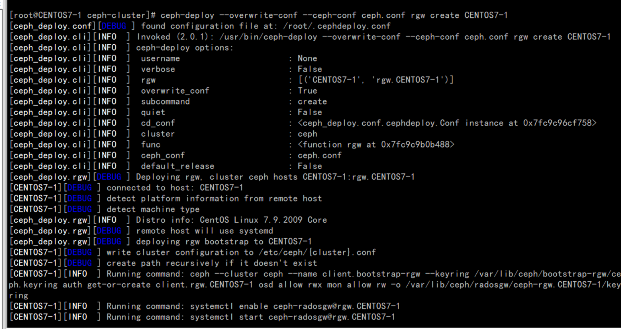Click the blue DEBUG tag on ceph_deploy.conf line
The height and width of the screenshot is (329, 621).
point(114,26)
